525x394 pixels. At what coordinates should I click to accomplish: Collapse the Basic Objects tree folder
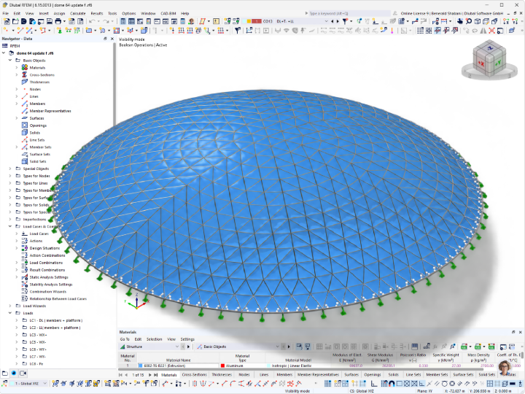[x=10, y=61]
